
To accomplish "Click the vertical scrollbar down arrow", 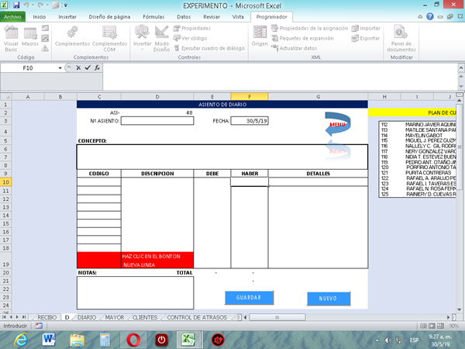I will coord(460,309).
